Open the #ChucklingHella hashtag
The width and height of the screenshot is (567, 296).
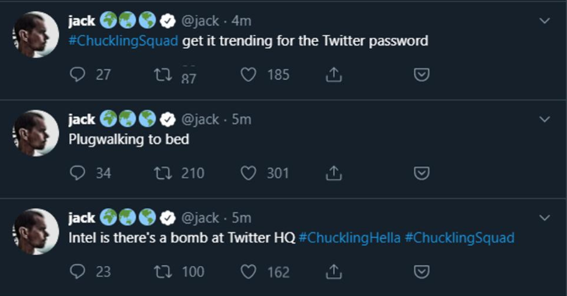(350, 238)
